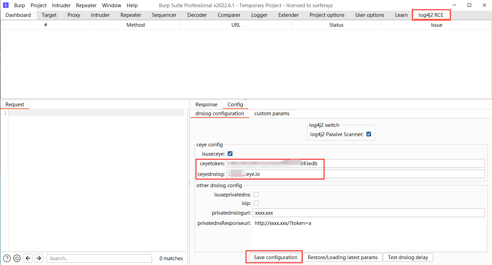The image size is (492, 265).
Task: Switch to the Intruder tab
Action: [x=100, y=15]
